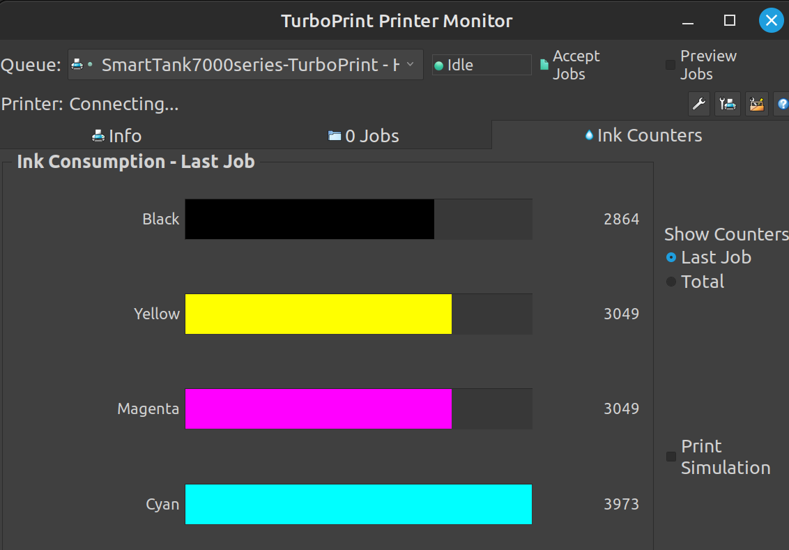Click the ink drop icon on Ink Counters tab

pyautogui.click(x=589, y=135)
